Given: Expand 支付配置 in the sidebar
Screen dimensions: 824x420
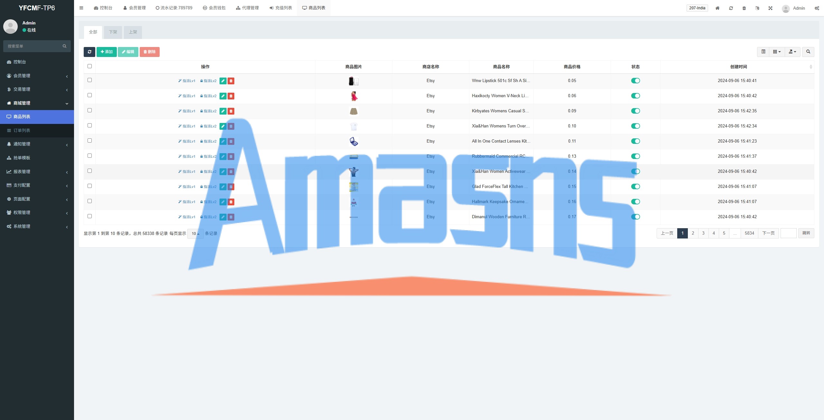Looking at the screenshot, I should pyautogui.click(x=37, y=185).
